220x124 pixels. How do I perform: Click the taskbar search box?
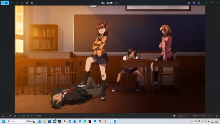tap(19, 121)
